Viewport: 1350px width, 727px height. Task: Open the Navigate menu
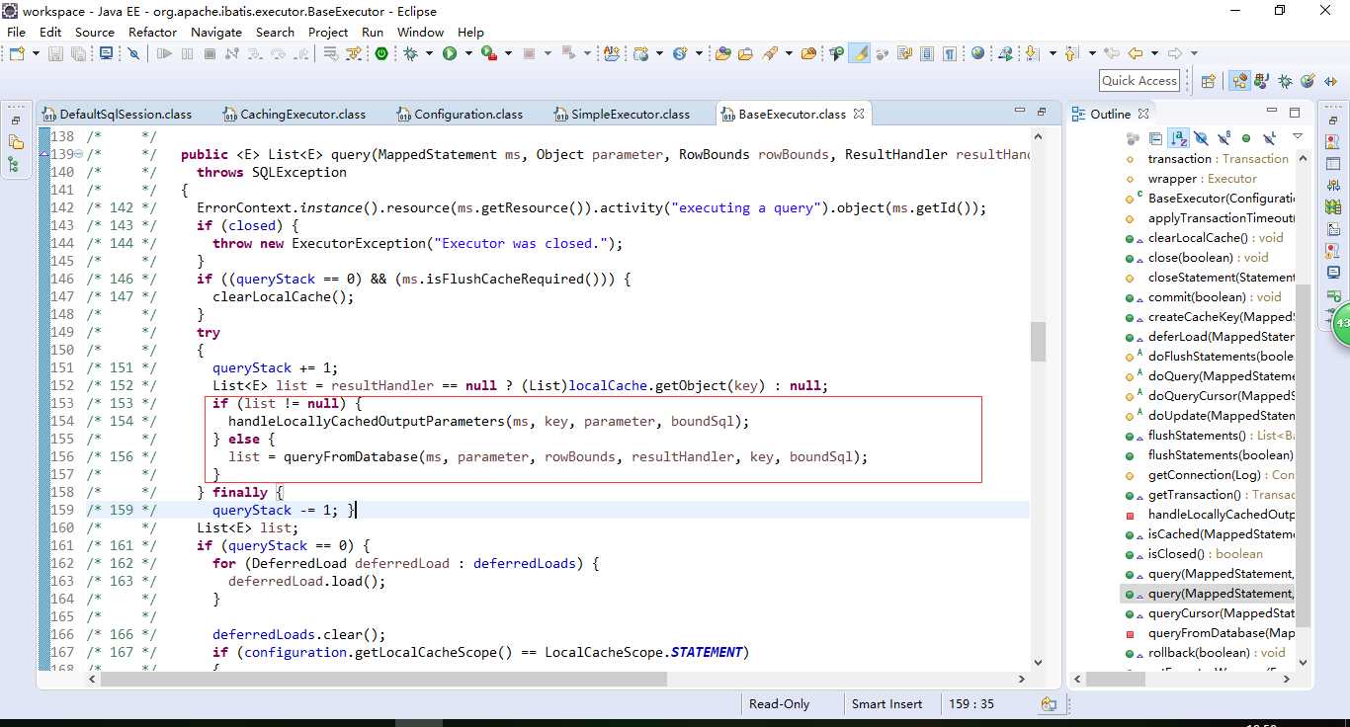coord(215,32)
